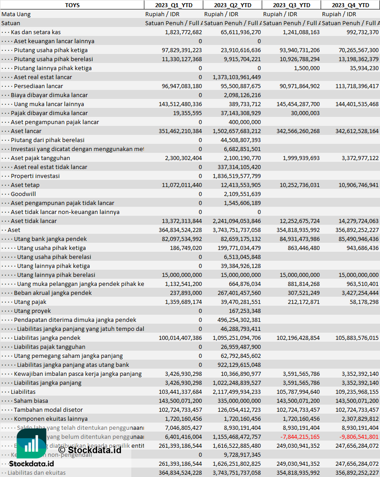
Task: Click Aset pajak tangguhan Q4 value 3,372,977,122
Action: pos(360,158)
